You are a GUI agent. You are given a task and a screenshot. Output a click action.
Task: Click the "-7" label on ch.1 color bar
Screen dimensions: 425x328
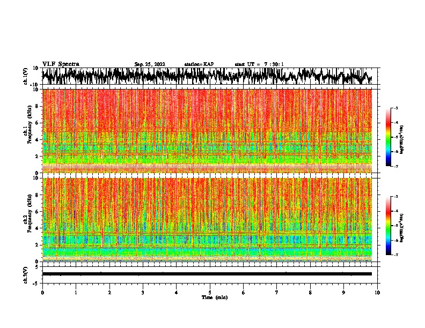click(396, 166)
